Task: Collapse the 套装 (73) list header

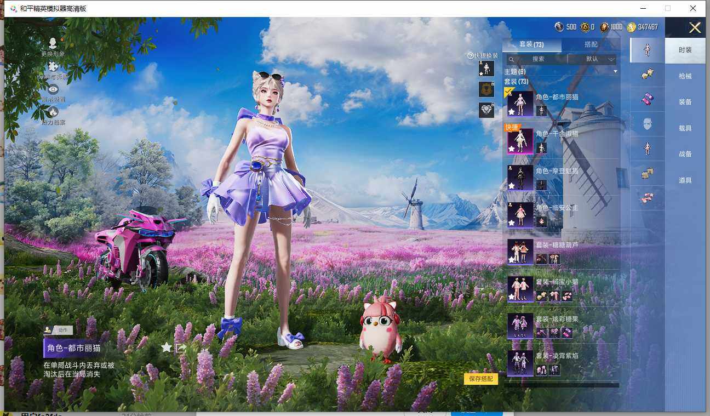Action: [x=516, y=82]
